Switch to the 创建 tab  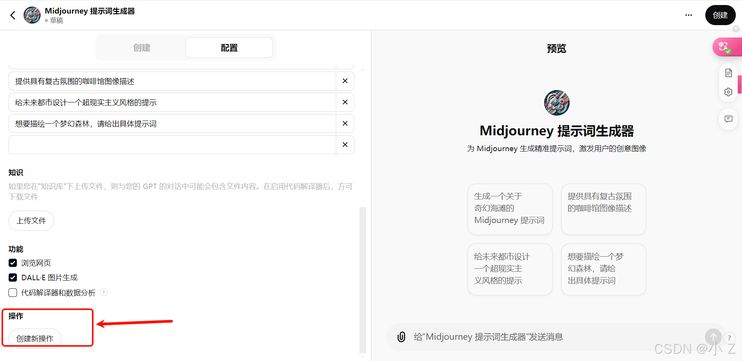click(141, 48)
